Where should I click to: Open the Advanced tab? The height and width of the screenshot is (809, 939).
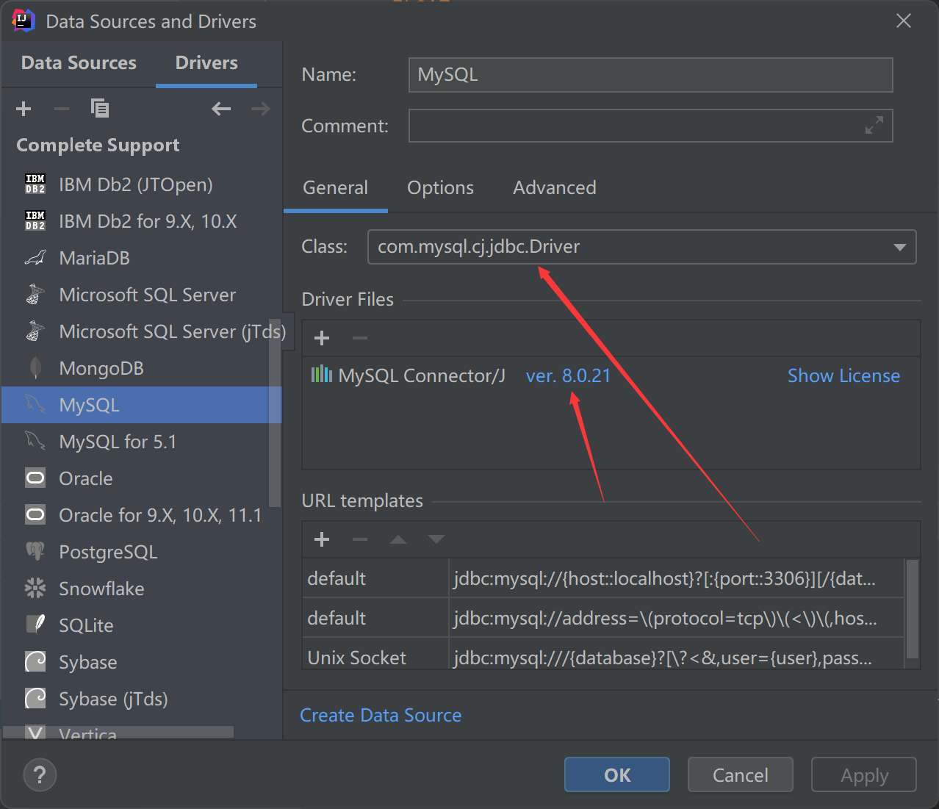554,187
